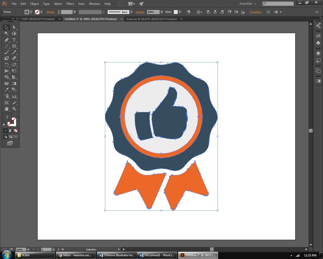323x259 pixels.
Task: Click the Opacity label link
Action: click(140, 12)
